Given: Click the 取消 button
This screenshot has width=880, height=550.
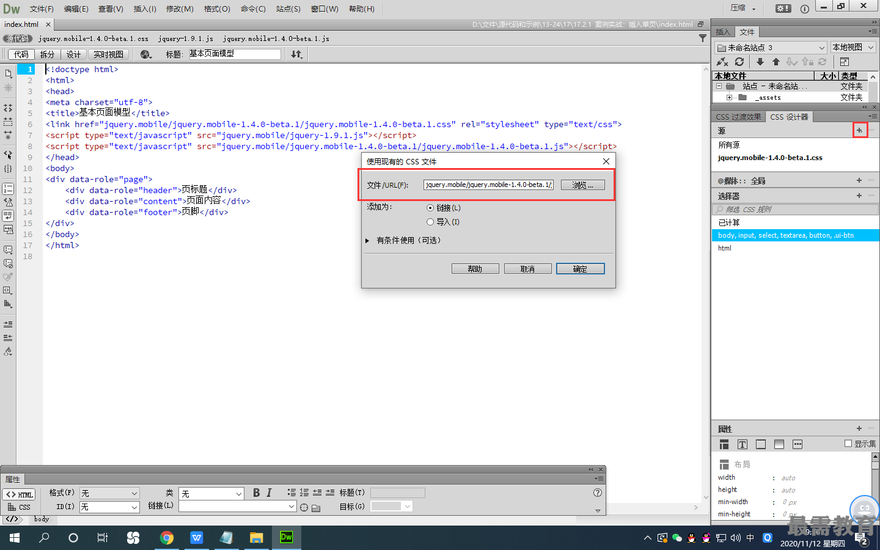Looking at the screenshot, I should (527, 269).
